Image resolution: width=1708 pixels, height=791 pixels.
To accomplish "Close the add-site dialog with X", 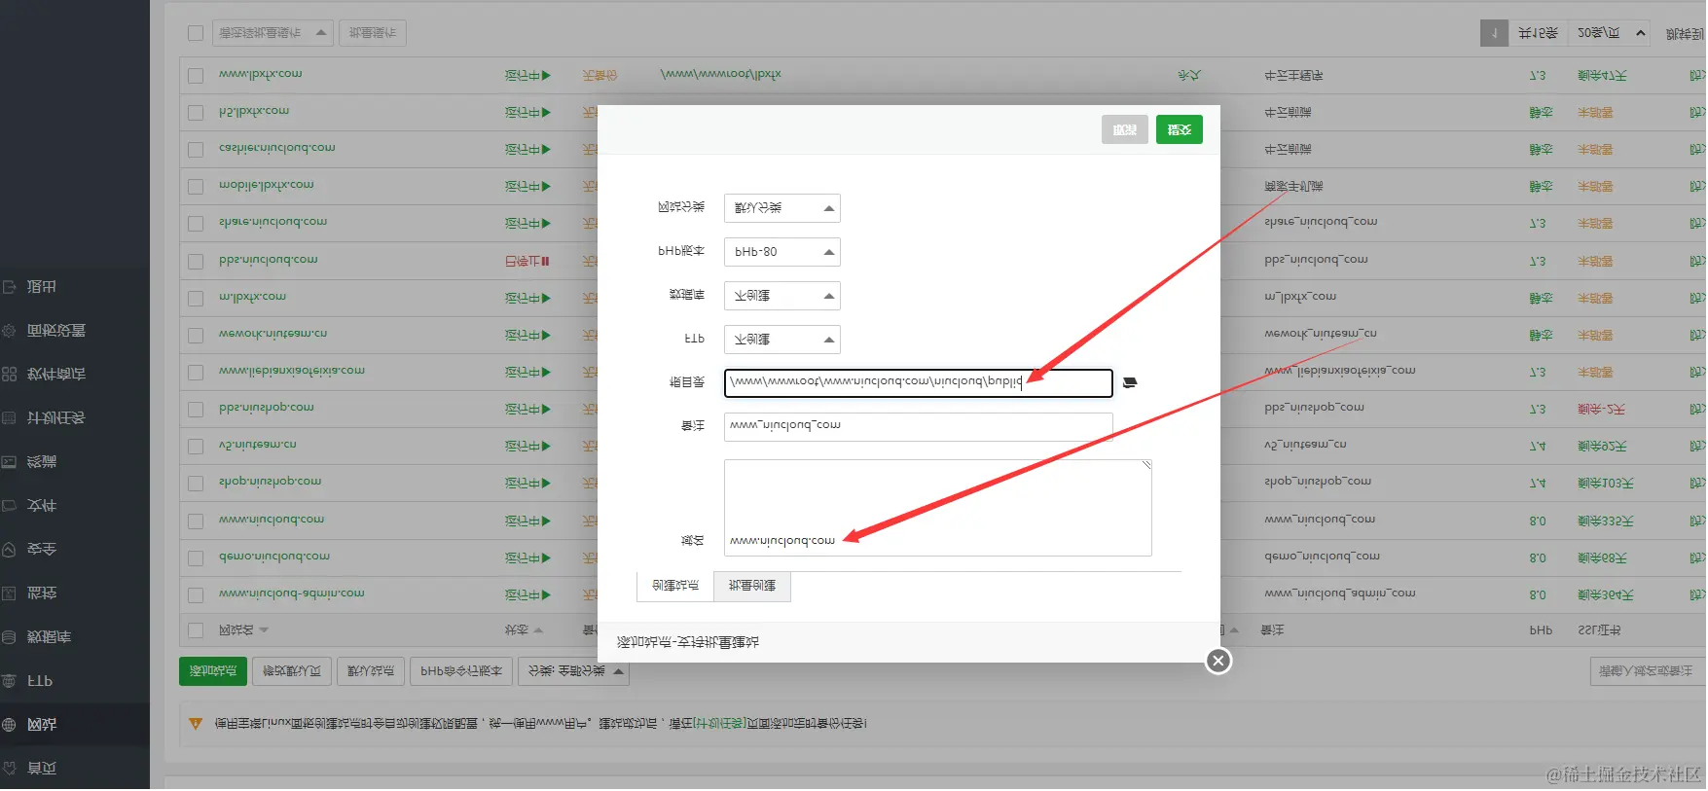I will pos(1218,662).
